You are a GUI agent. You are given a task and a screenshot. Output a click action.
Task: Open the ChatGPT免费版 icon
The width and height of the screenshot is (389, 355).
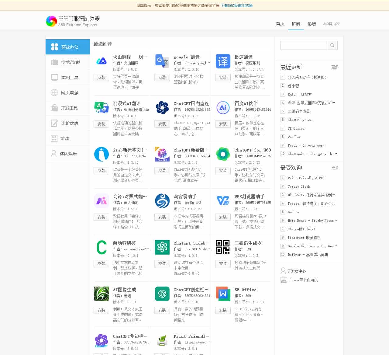pos(162,154)
